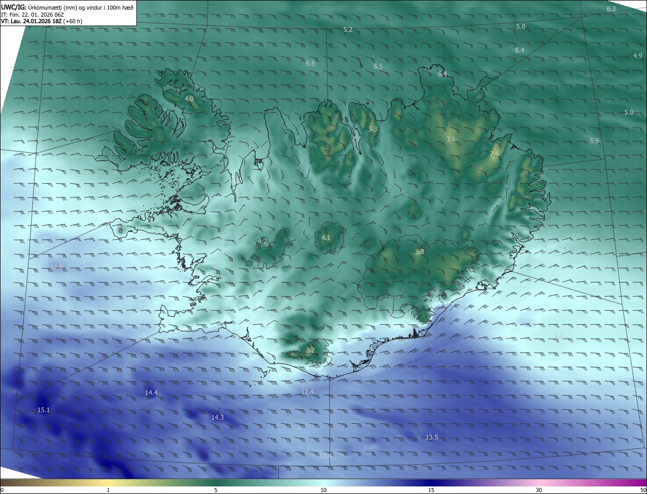Click the 7.7 value in the fjord
This screenshot has width=647, height=494.
[x=357, y=139]
